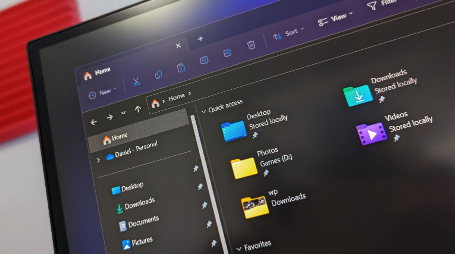The height and width of the screenshot is (254, 455).
Task: Open Desktop in the navigation pane
Action: (x=132, y=187)
